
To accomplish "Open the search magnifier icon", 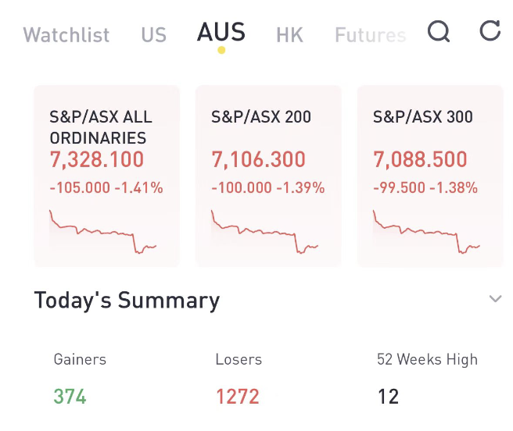I will coord(439,31).
